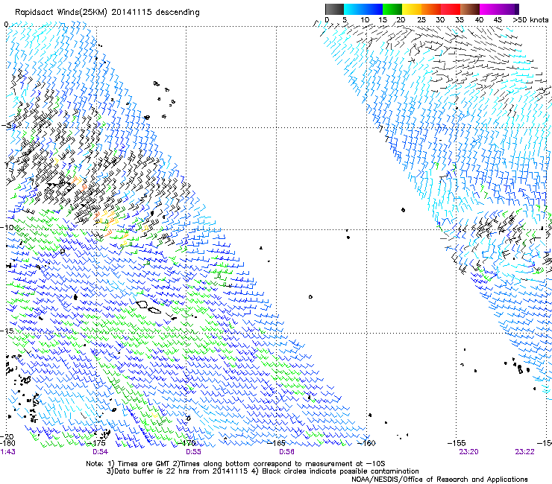Click the legend '30' knots tick label
The width and height of the screenshot is (552, 484).
(x=440, y=20)
